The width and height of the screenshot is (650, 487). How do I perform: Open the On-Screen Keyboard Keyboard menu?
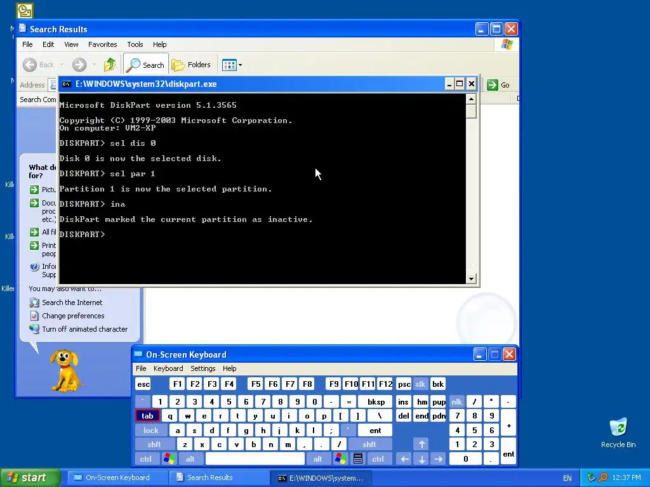tap(168, 368)
